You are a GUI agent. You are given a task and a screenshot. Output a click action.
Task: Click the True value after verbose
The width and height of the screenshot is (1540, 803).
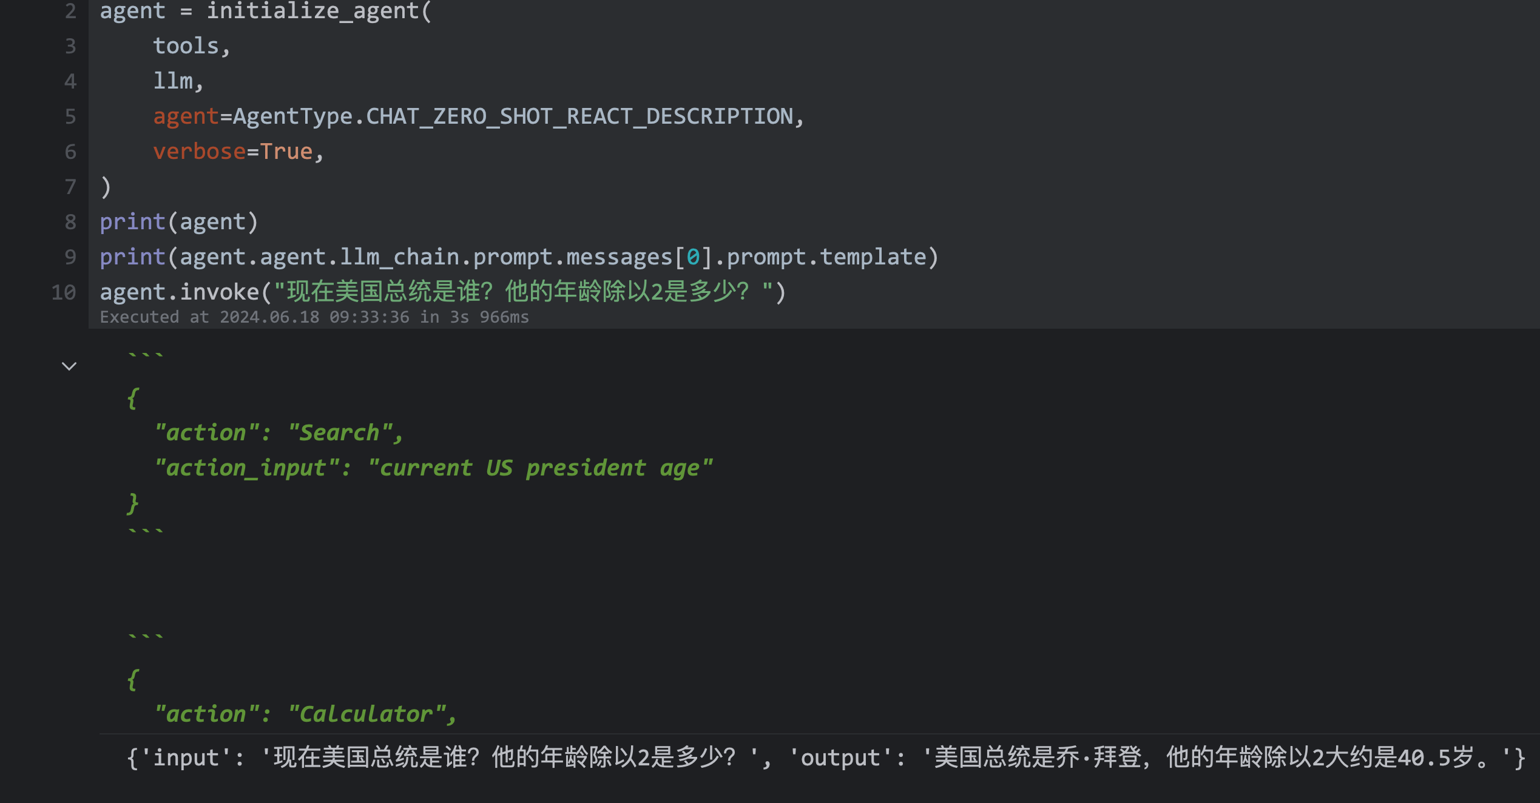(286, 152)
